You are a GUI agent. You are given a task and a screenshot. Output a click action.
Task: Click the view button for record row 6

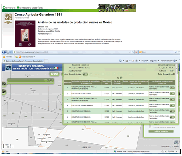click(x=172, y=117)
